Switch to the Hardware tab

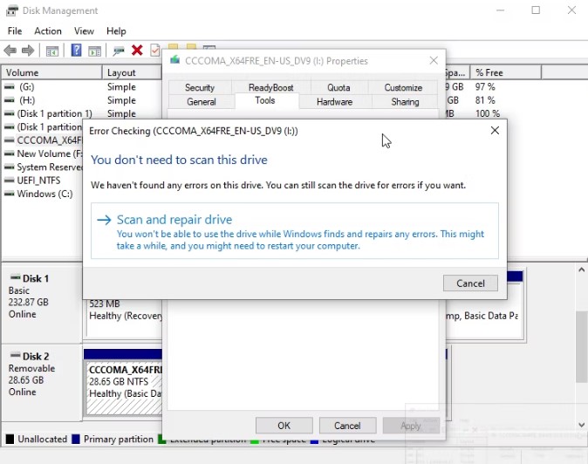tap(334, 101)
